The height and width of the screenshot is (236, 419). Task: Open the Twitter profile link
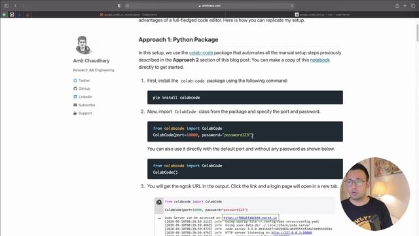coord(84,80)
